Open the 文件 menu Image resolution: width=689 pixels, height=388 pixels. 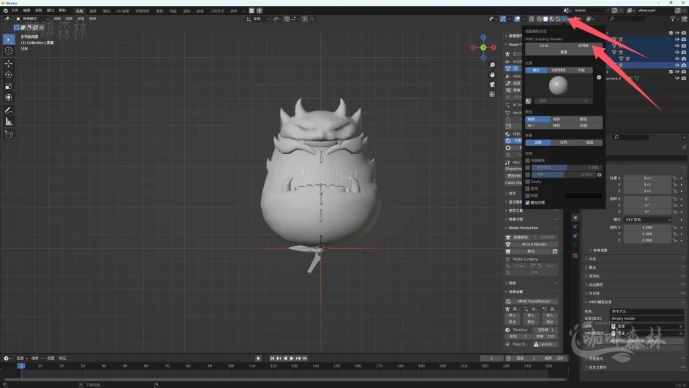tap(15, 11)
